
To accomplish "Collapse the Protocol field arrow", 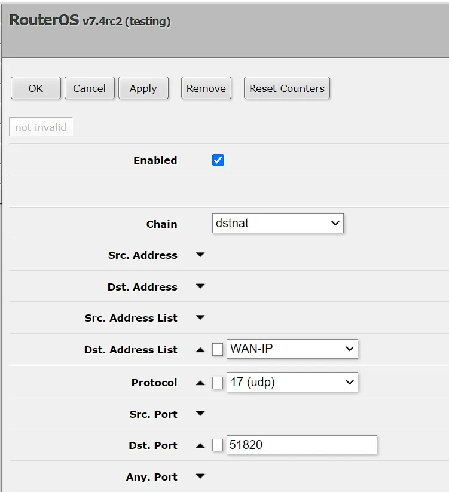I will point(200,383).
